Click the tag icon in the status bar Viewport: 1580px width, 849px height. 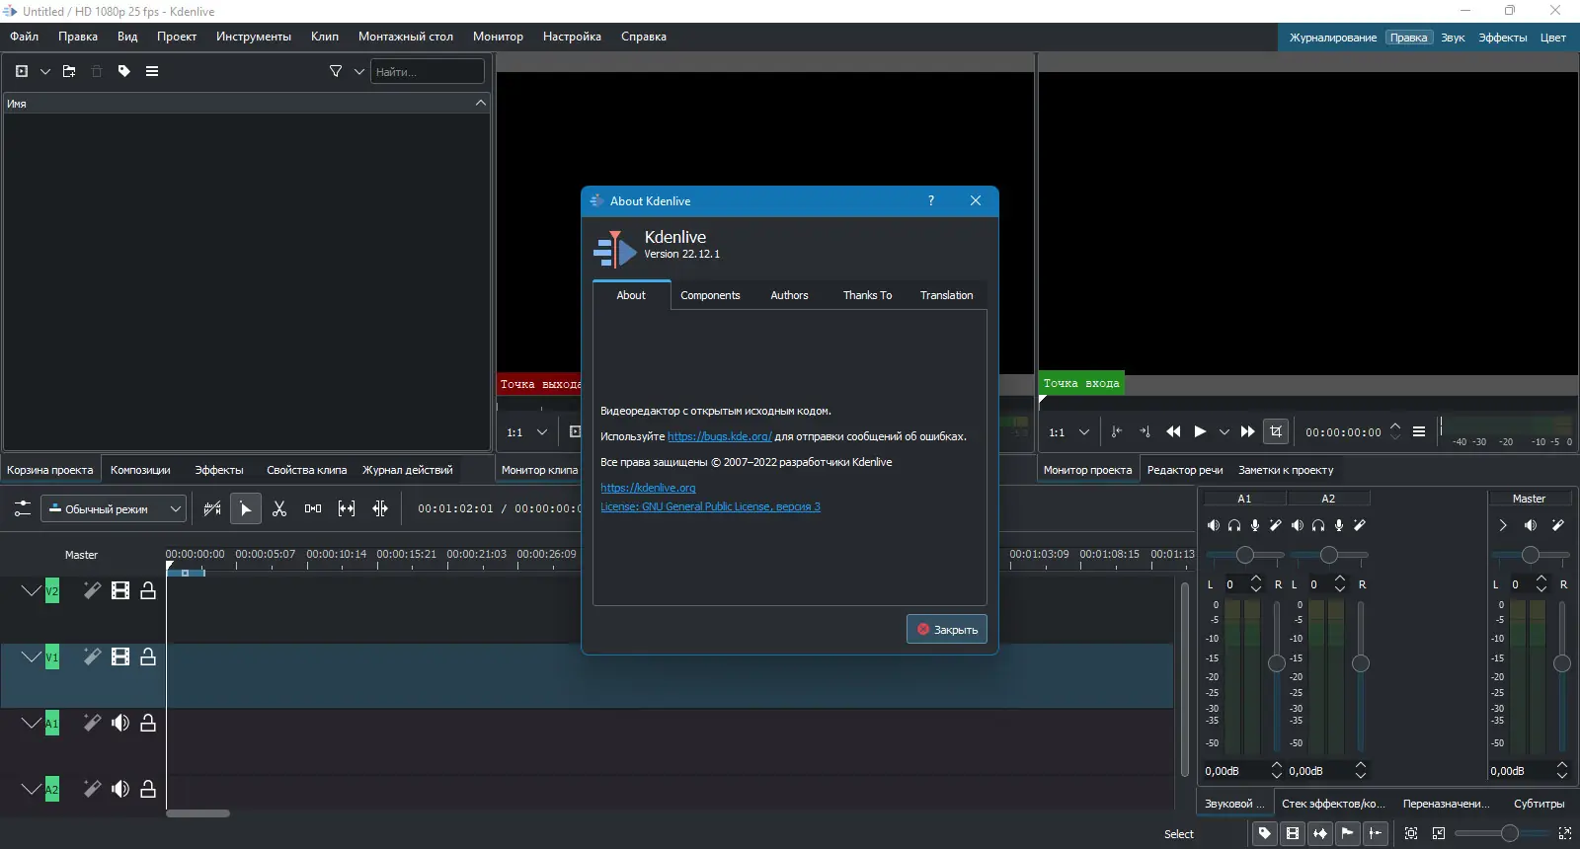[1265, 834]
